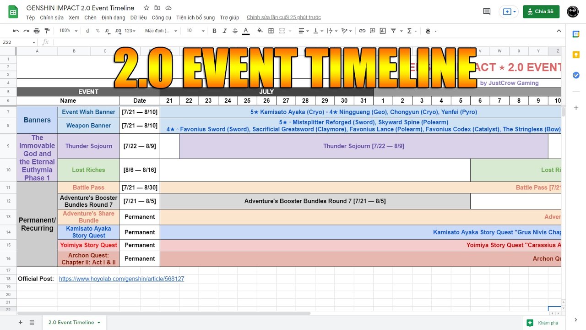Click the plus add-ons icon in side panel
Image resolution: width=586 pixels, height=330 pixels.
[x=576, y=108]
